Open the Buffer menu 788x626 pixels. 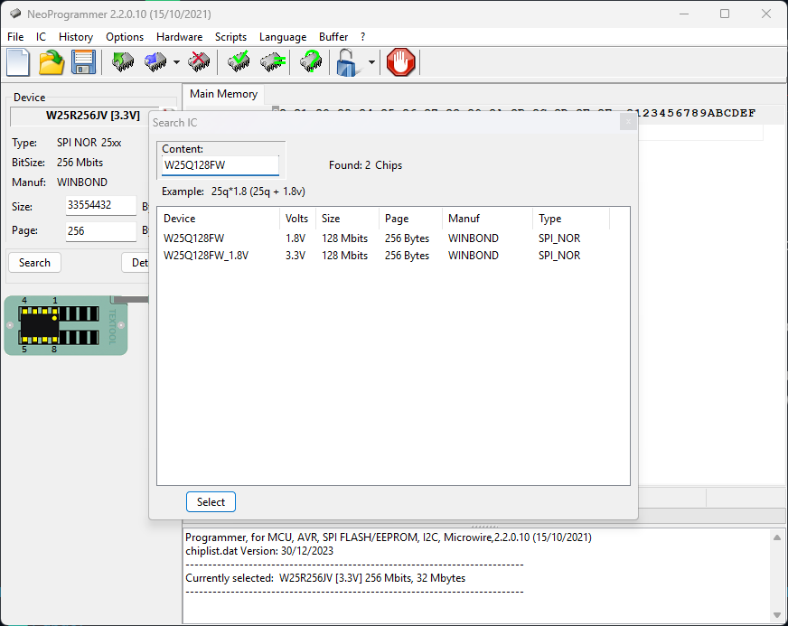point(333,37)
